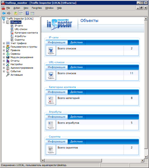Collapse the Объекты tree node
The height and width of the screenshot is (168, 149).
pos(4,22)
